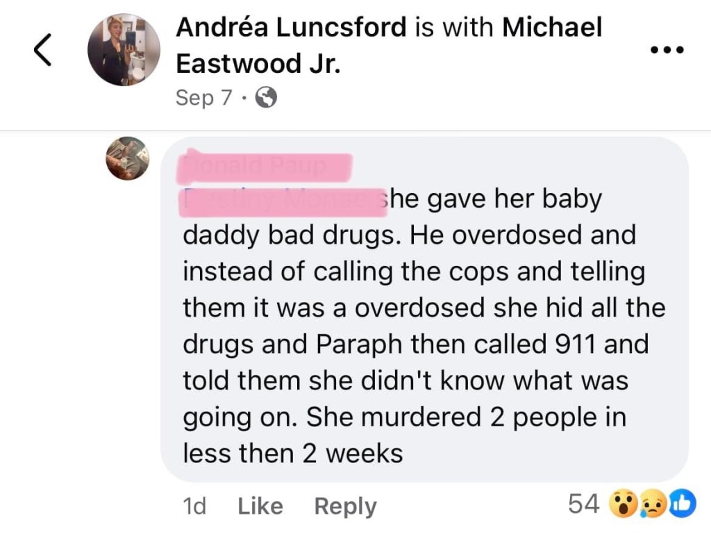711x536 pixels.
Task: Tap the commenter's small avatar
Action: [127, 158]
